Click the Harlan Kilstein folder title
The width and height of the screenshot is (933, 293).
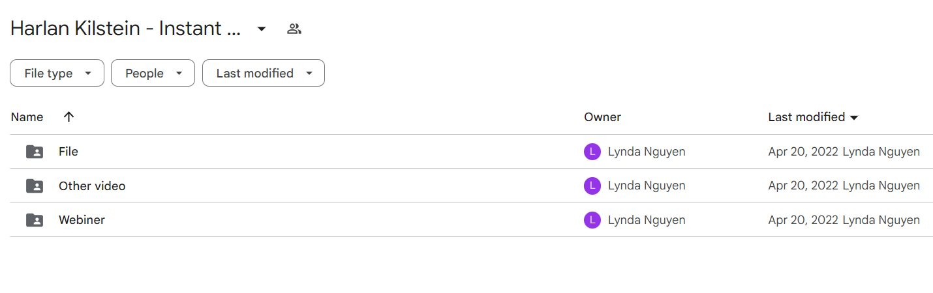click(x=126, y=29)
